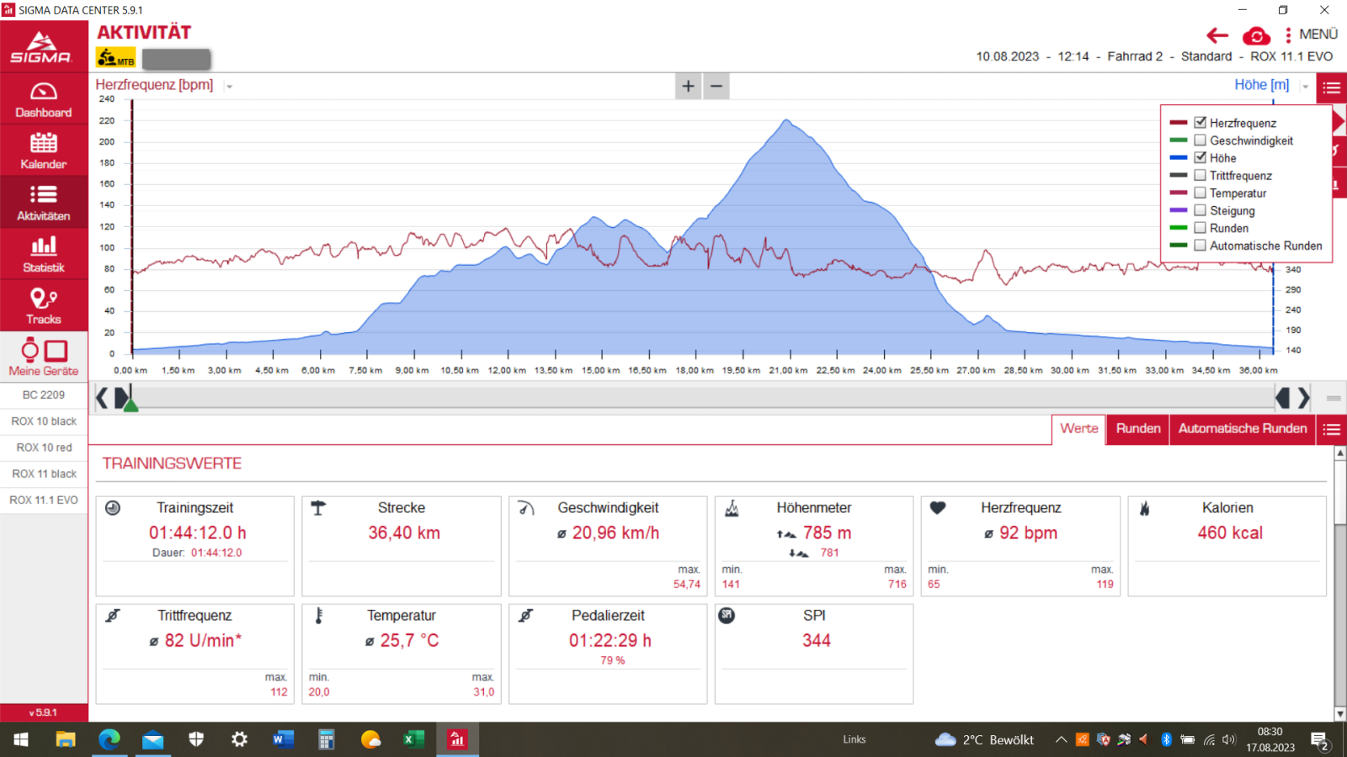Expand the Herzfrequenz [bpm] axis dropdown
Image resolution: width=1347 pixels, height=757 pixels.
tap(229, 87)
